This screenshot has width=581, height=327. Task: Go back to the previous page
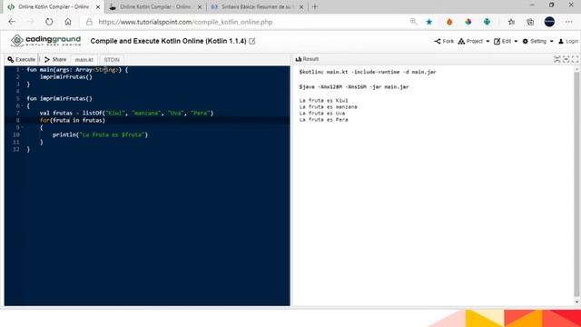[12, 22]
